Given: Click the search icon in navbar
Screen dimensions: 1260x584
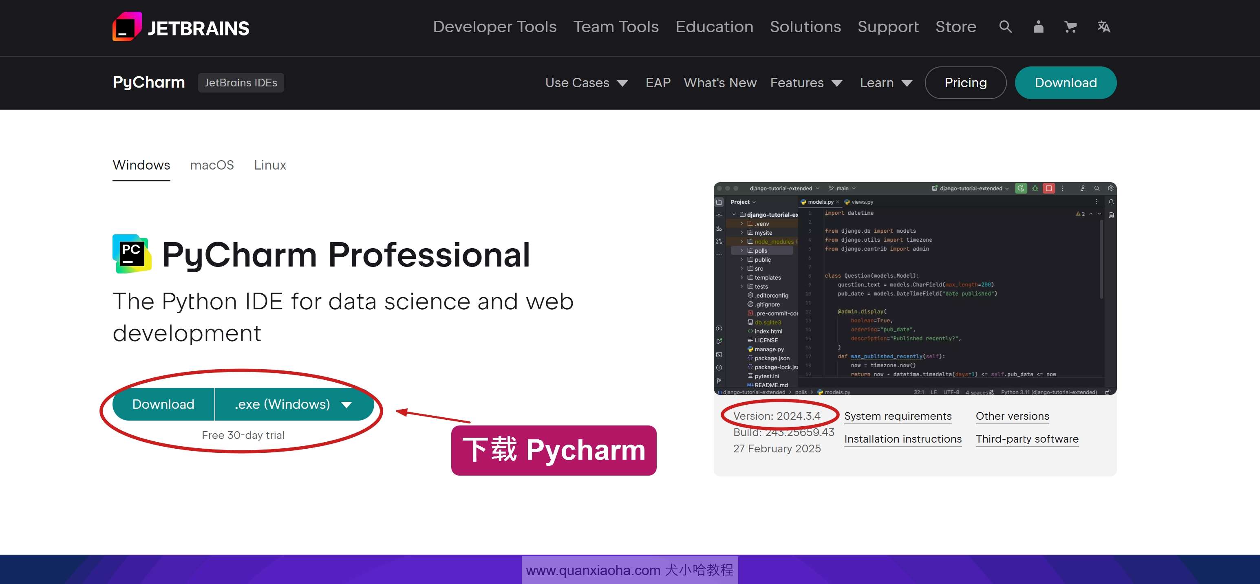Looking at the screenshot, I should (x=1005, y=26).
